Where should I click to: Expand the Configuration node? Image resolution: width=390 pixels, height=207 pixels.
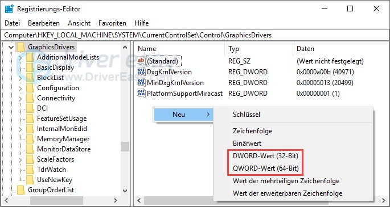pos(20,88)
